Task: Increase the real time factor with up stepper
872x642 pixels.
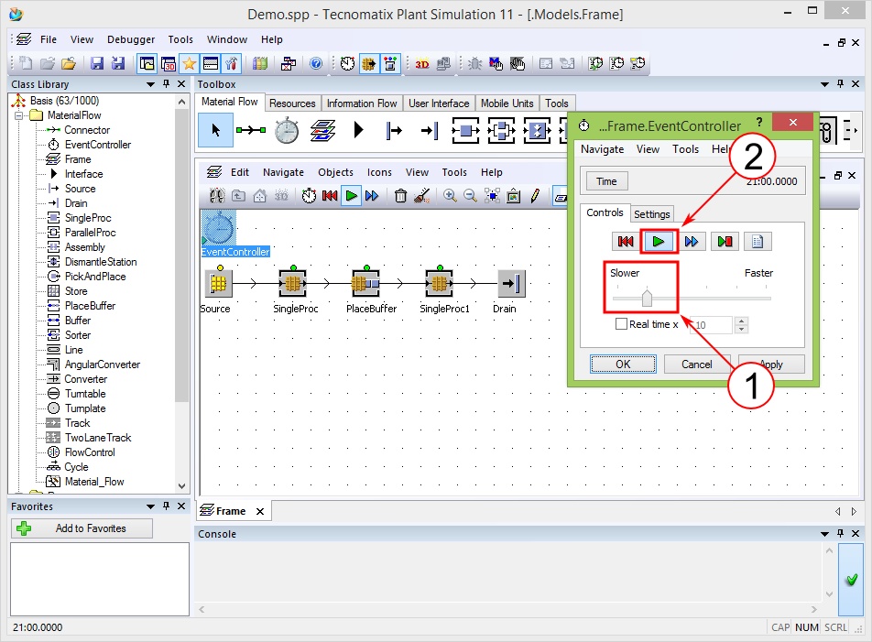Action: click(x=741, y=321)
